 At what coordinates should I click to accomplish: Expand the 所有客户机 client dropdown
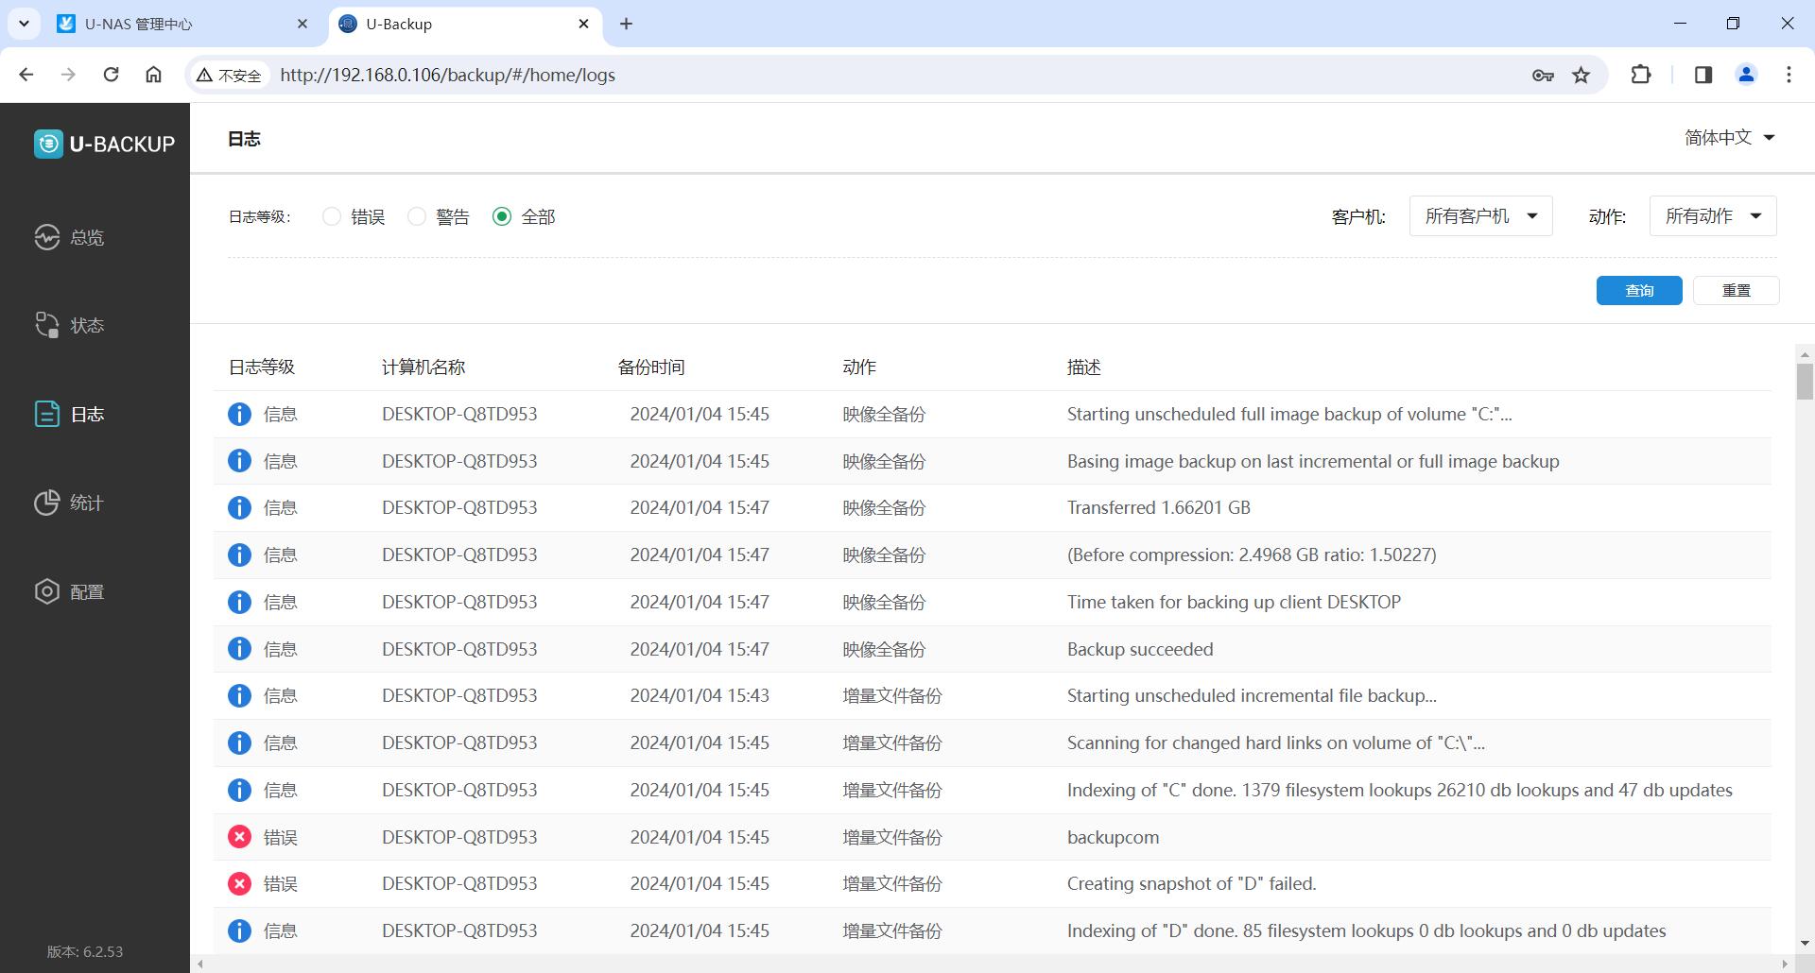tap(1480, 216)
